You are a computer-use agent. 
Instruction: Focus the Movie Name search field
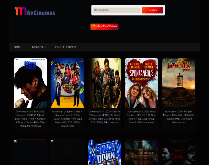[x=117, y=10]
